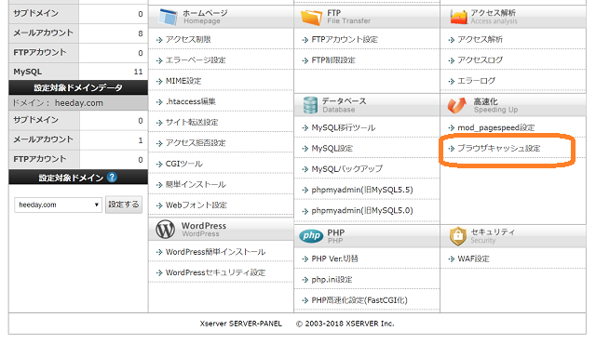
Task: Open FTP制限設定 link
Action: coord(333,60)
